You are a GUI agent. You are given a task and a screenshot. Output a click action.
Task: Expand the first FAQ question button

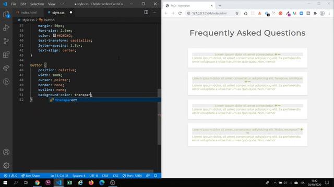[x=247, y=55]
